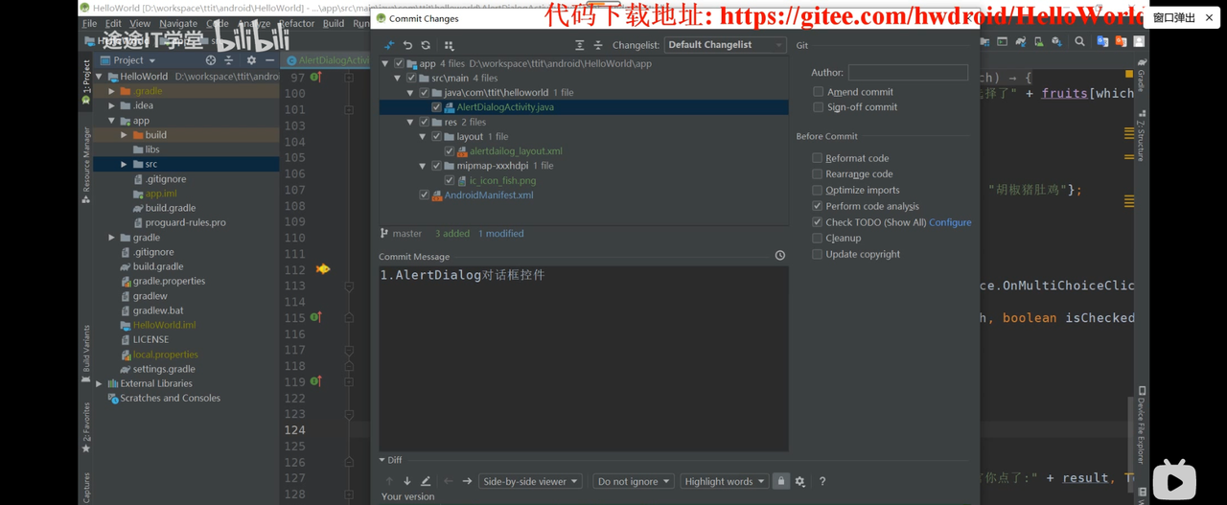Collapse the res node in changes tree

click(x=411, y=123)
